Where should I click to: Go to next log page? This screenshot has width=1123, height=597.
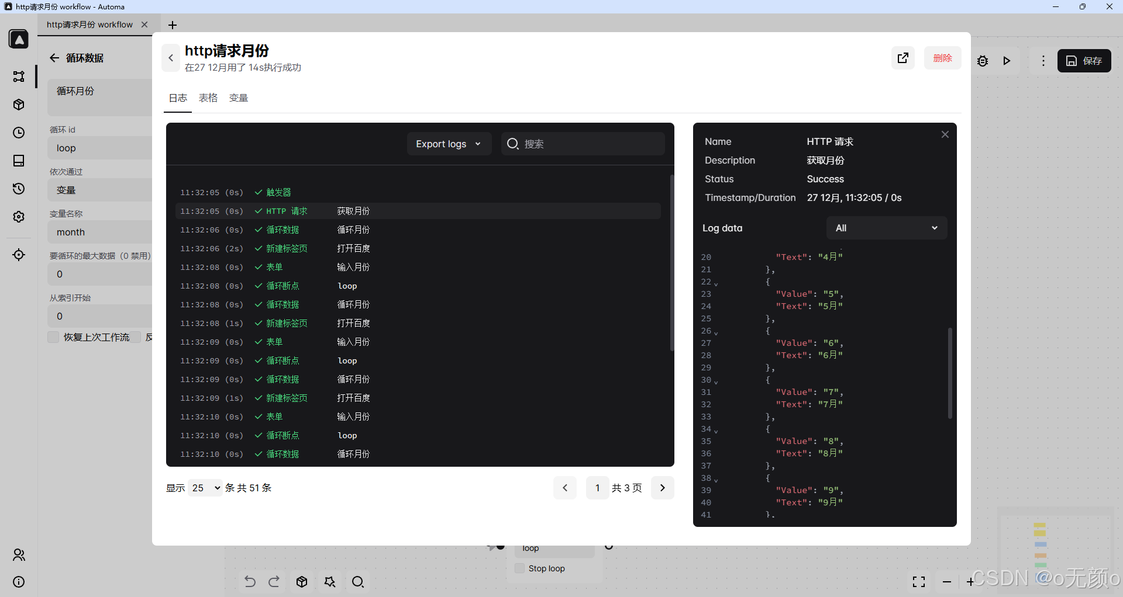tap(663, 488)
